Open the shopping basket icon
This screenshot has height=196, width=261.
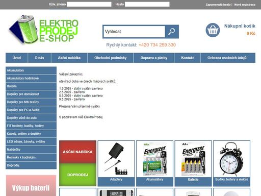pos(213,30)
